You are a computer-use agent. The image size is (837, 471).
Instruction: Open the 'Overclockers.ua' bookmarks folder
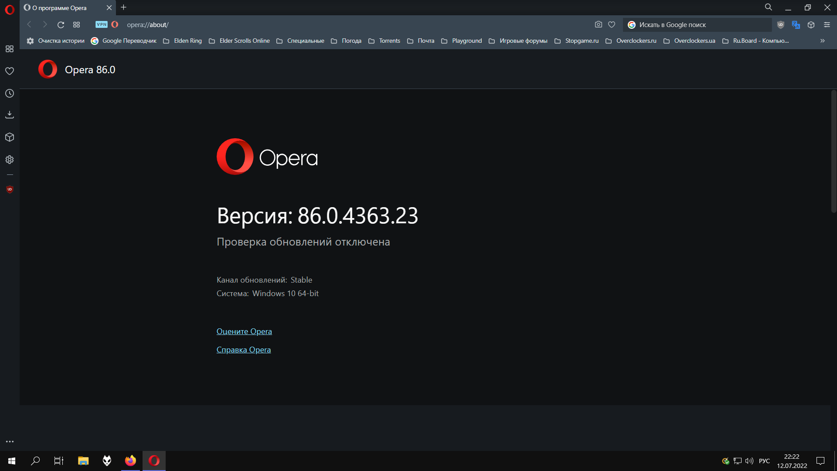tap(689, 41)
